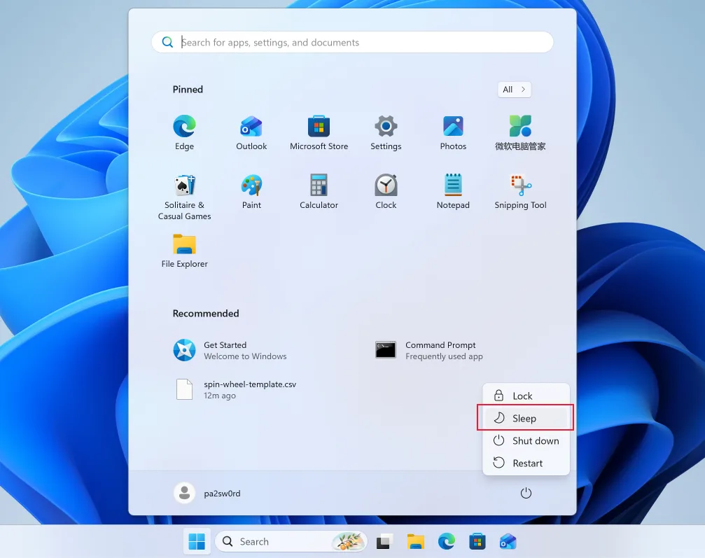Click the Start menu search field
Image resolution: width=705 pixels, height=558 pixels.
point(352,42)
